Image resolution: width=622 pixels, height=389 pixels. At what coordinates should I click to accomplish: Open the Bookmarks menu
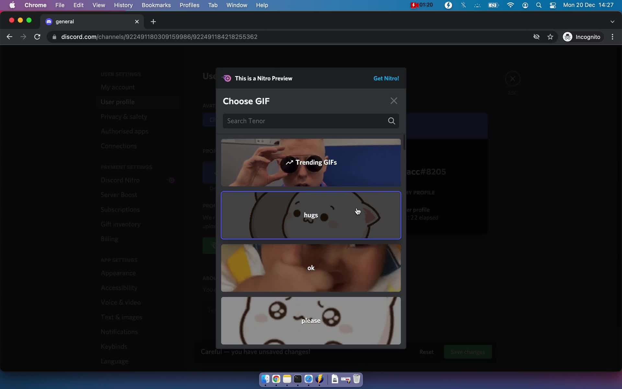click(156, 5)
